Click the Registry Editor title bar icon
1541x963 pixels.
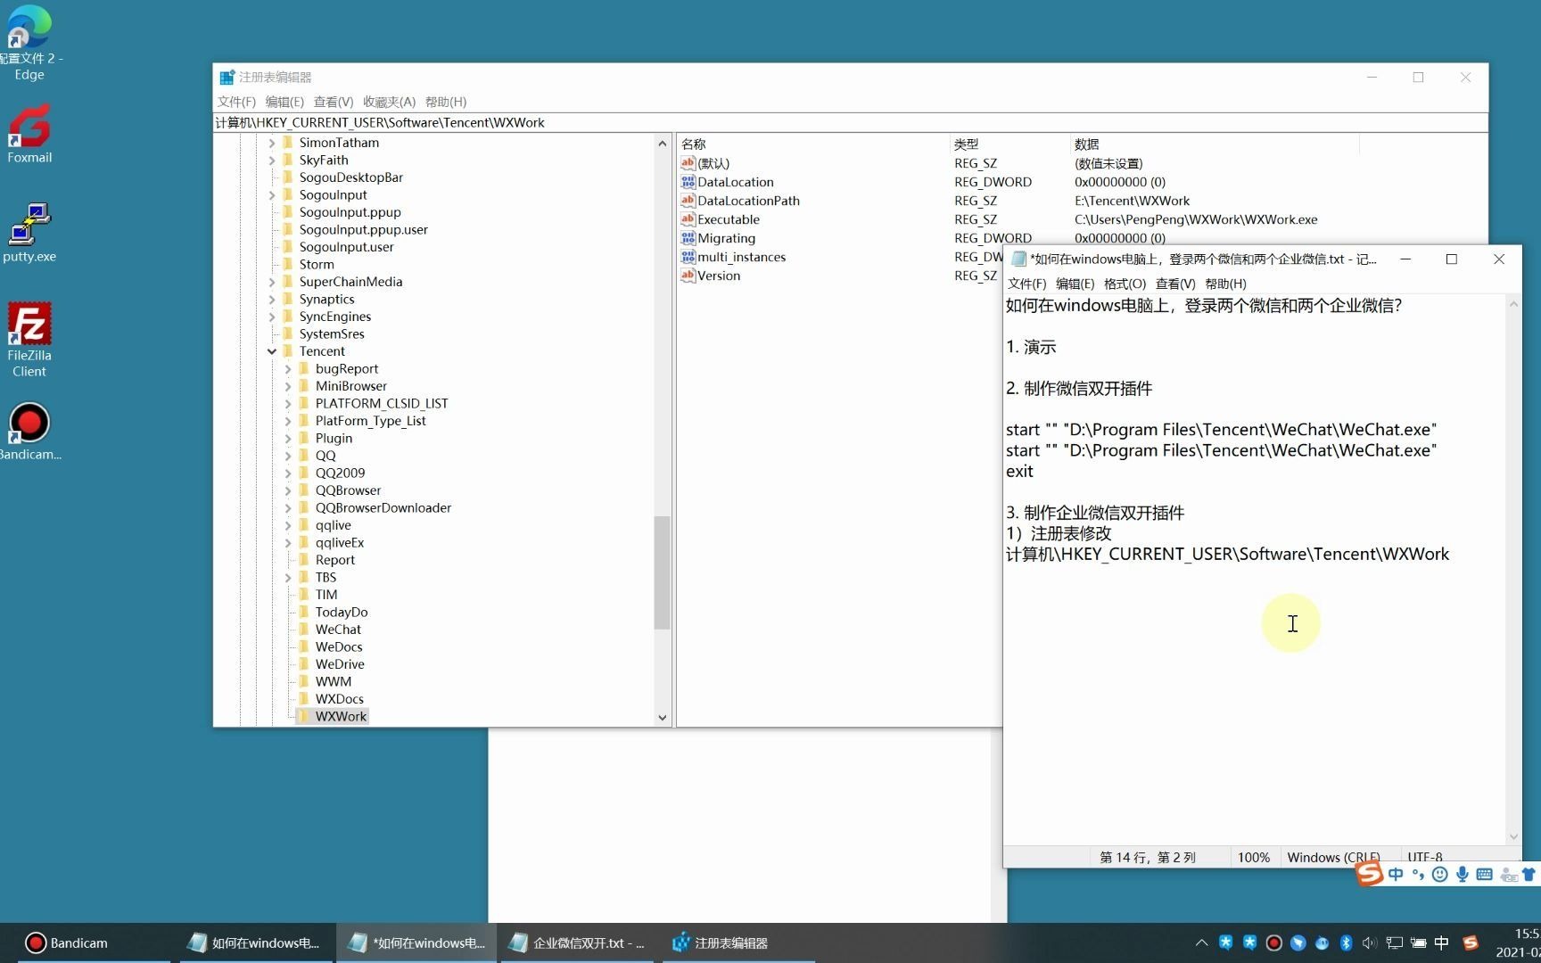pos(227,78)
